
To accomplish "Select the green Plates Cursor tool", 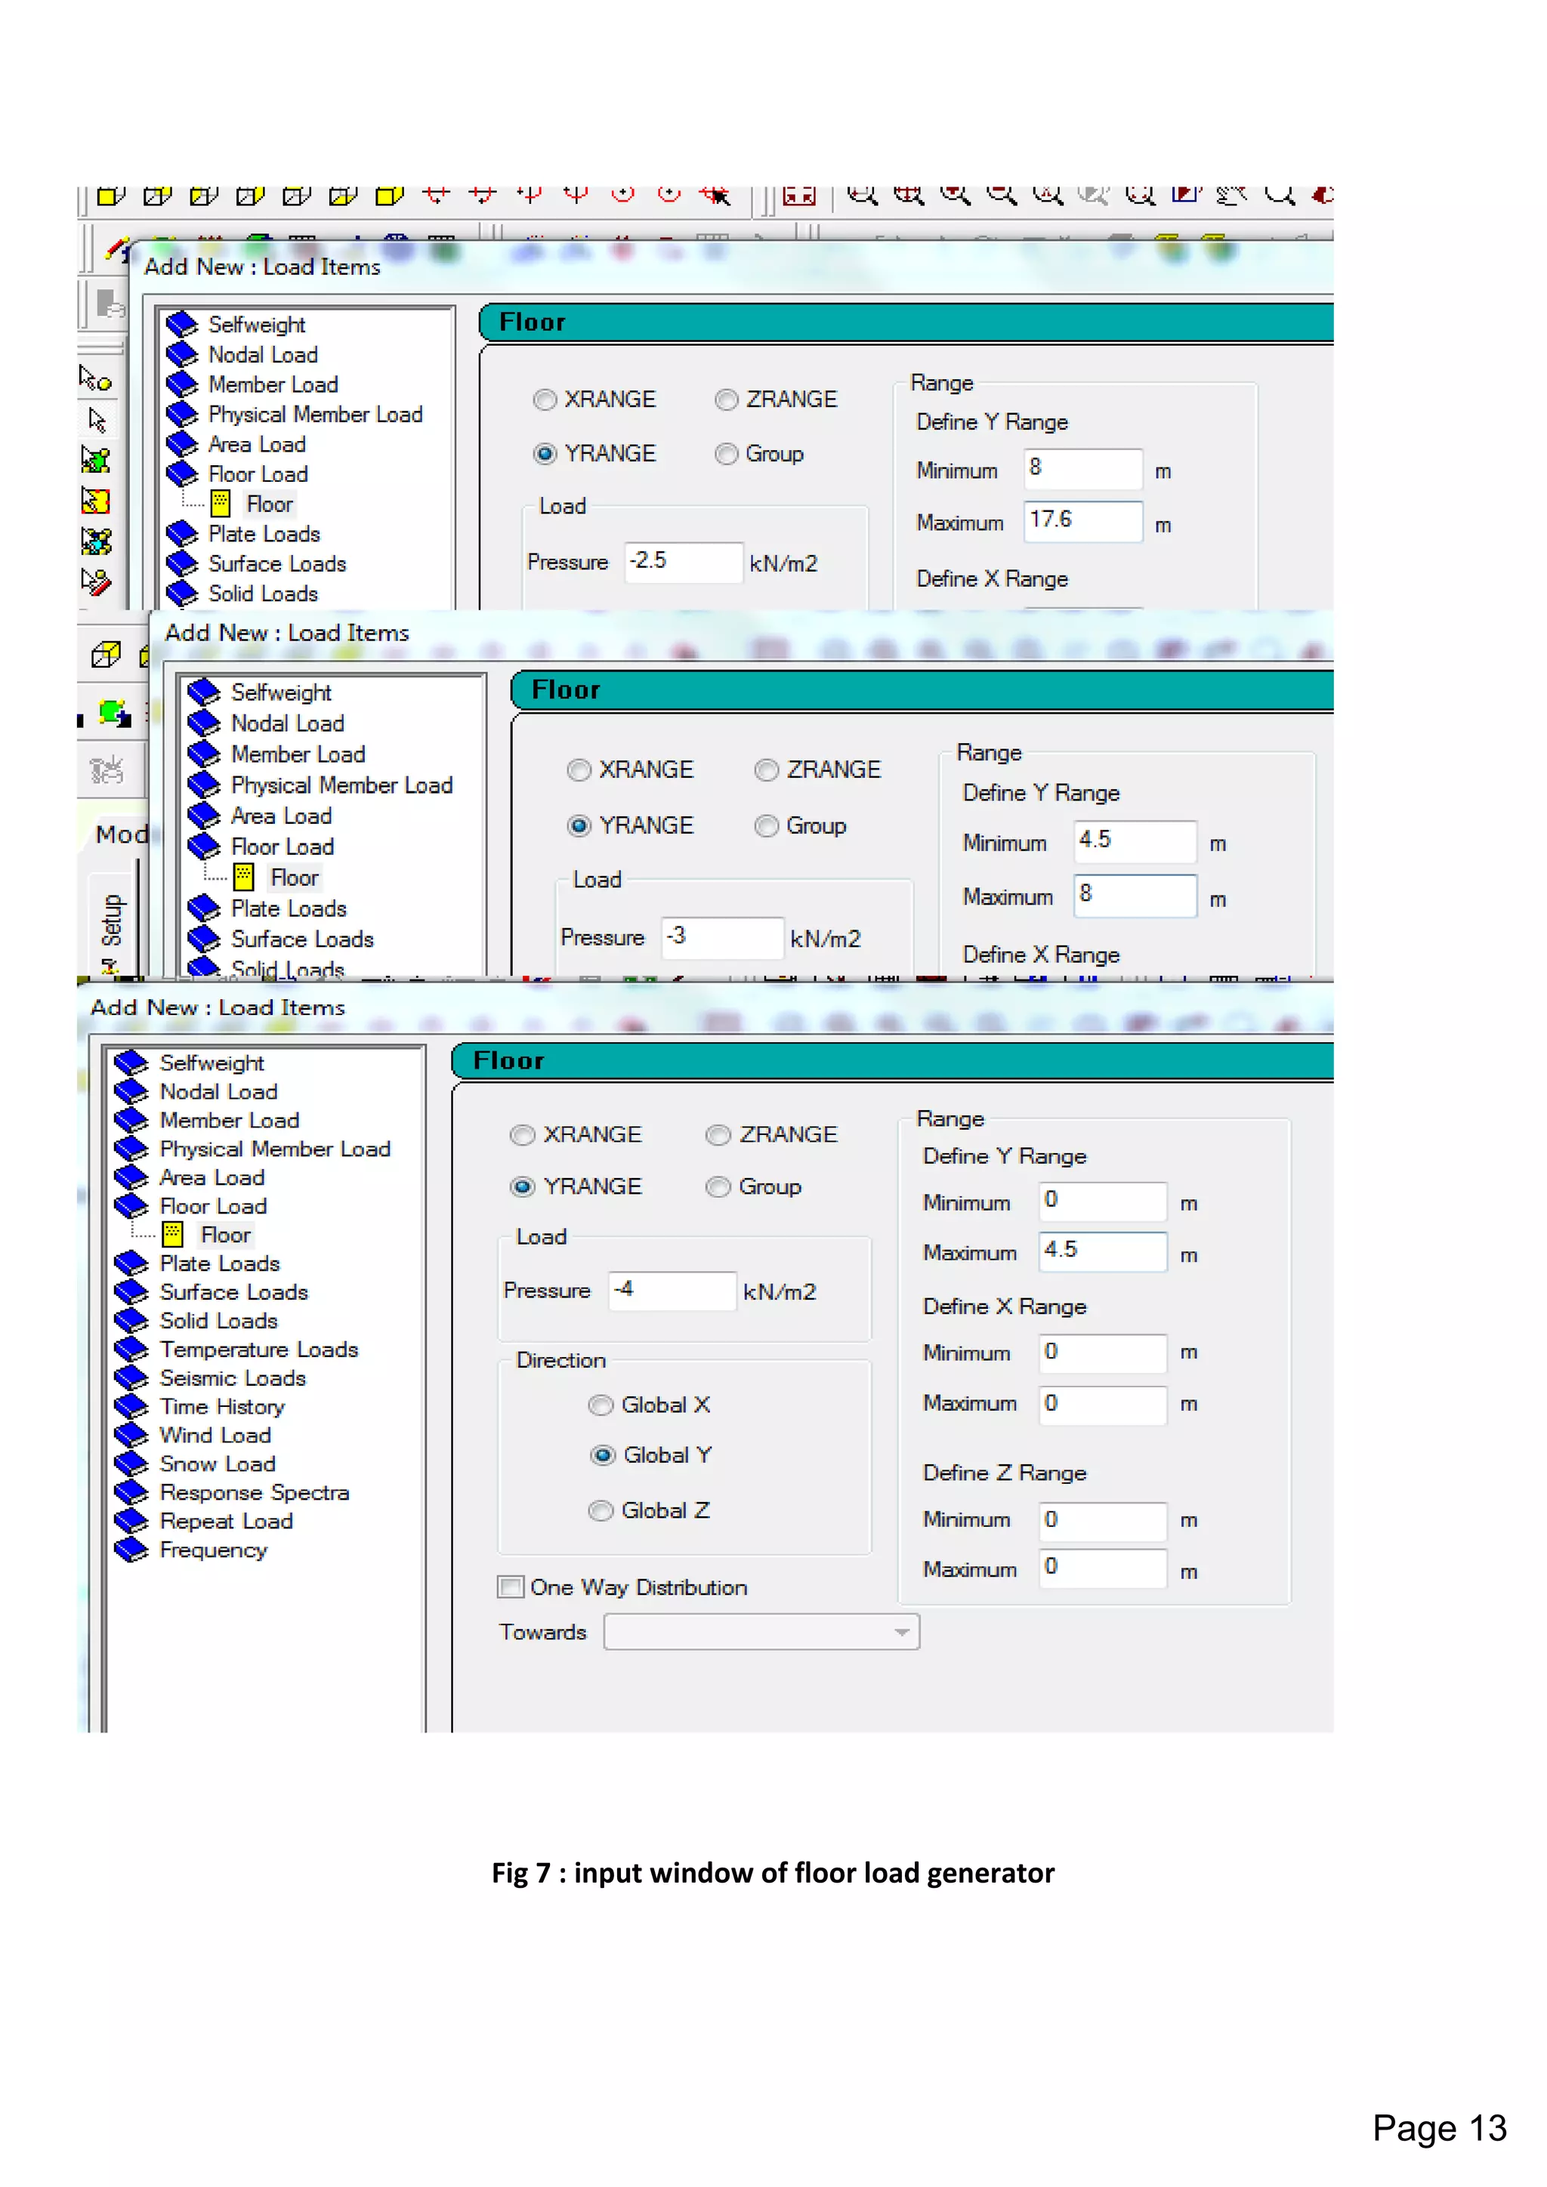I will click(95, 460).
